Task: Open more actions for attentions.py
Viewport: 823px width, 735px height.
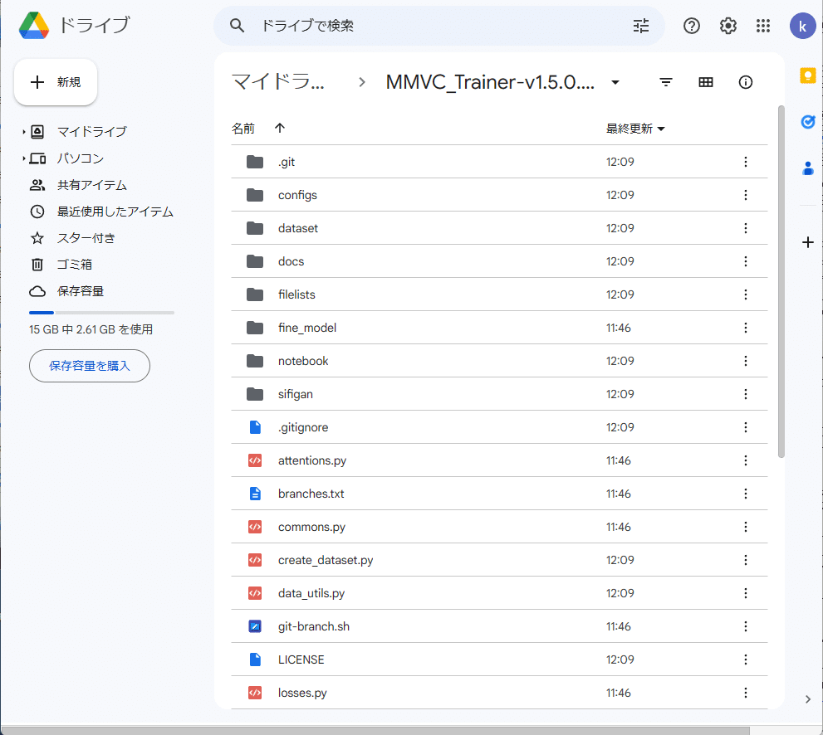Action: 745,460
